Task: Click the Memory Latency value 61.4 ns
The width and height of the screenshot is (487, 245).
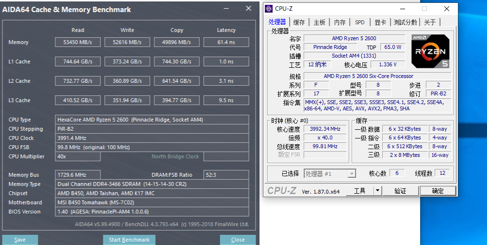Action: click(226, 42)
